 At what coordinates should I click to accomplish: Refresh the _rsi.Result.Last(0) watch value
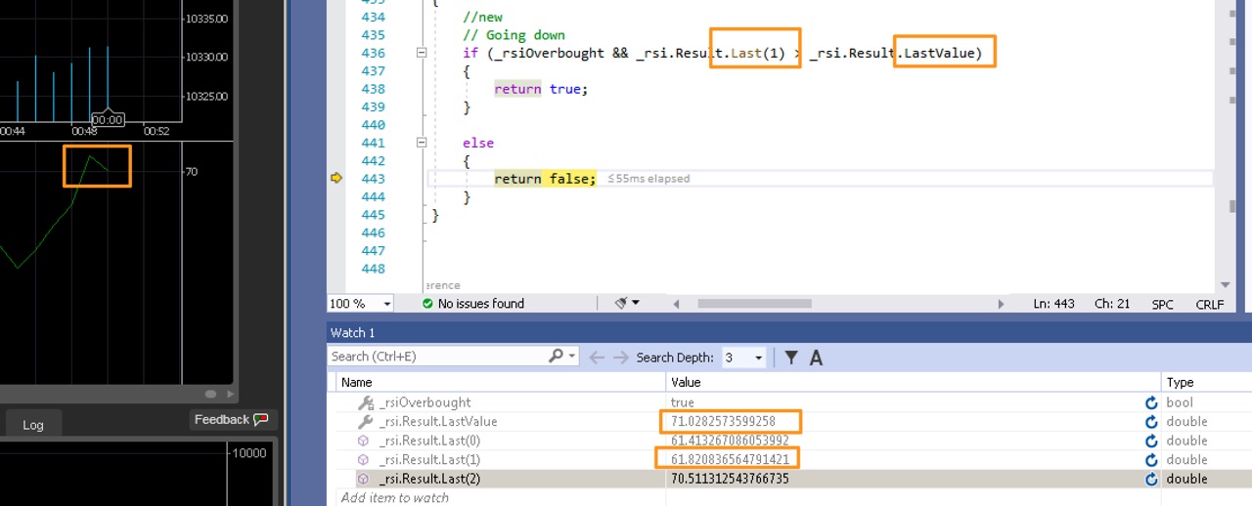pos(1151,441)
